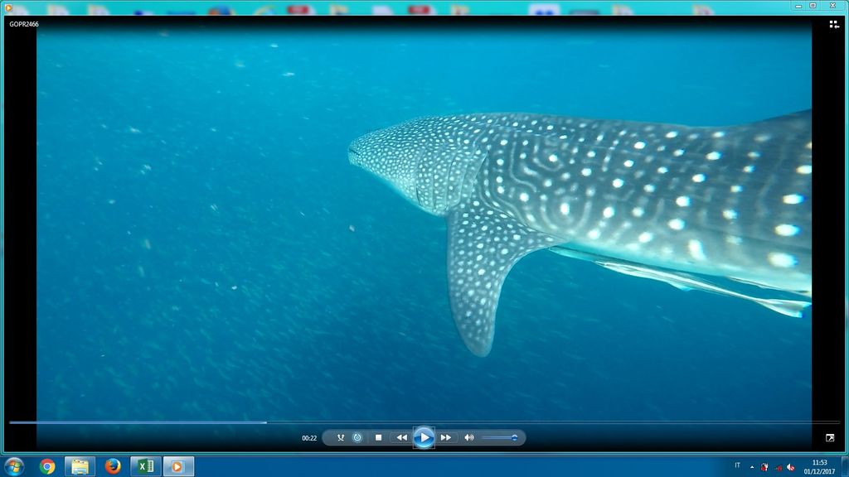Click the fast forward (next) button

click(x=446, y=437)
